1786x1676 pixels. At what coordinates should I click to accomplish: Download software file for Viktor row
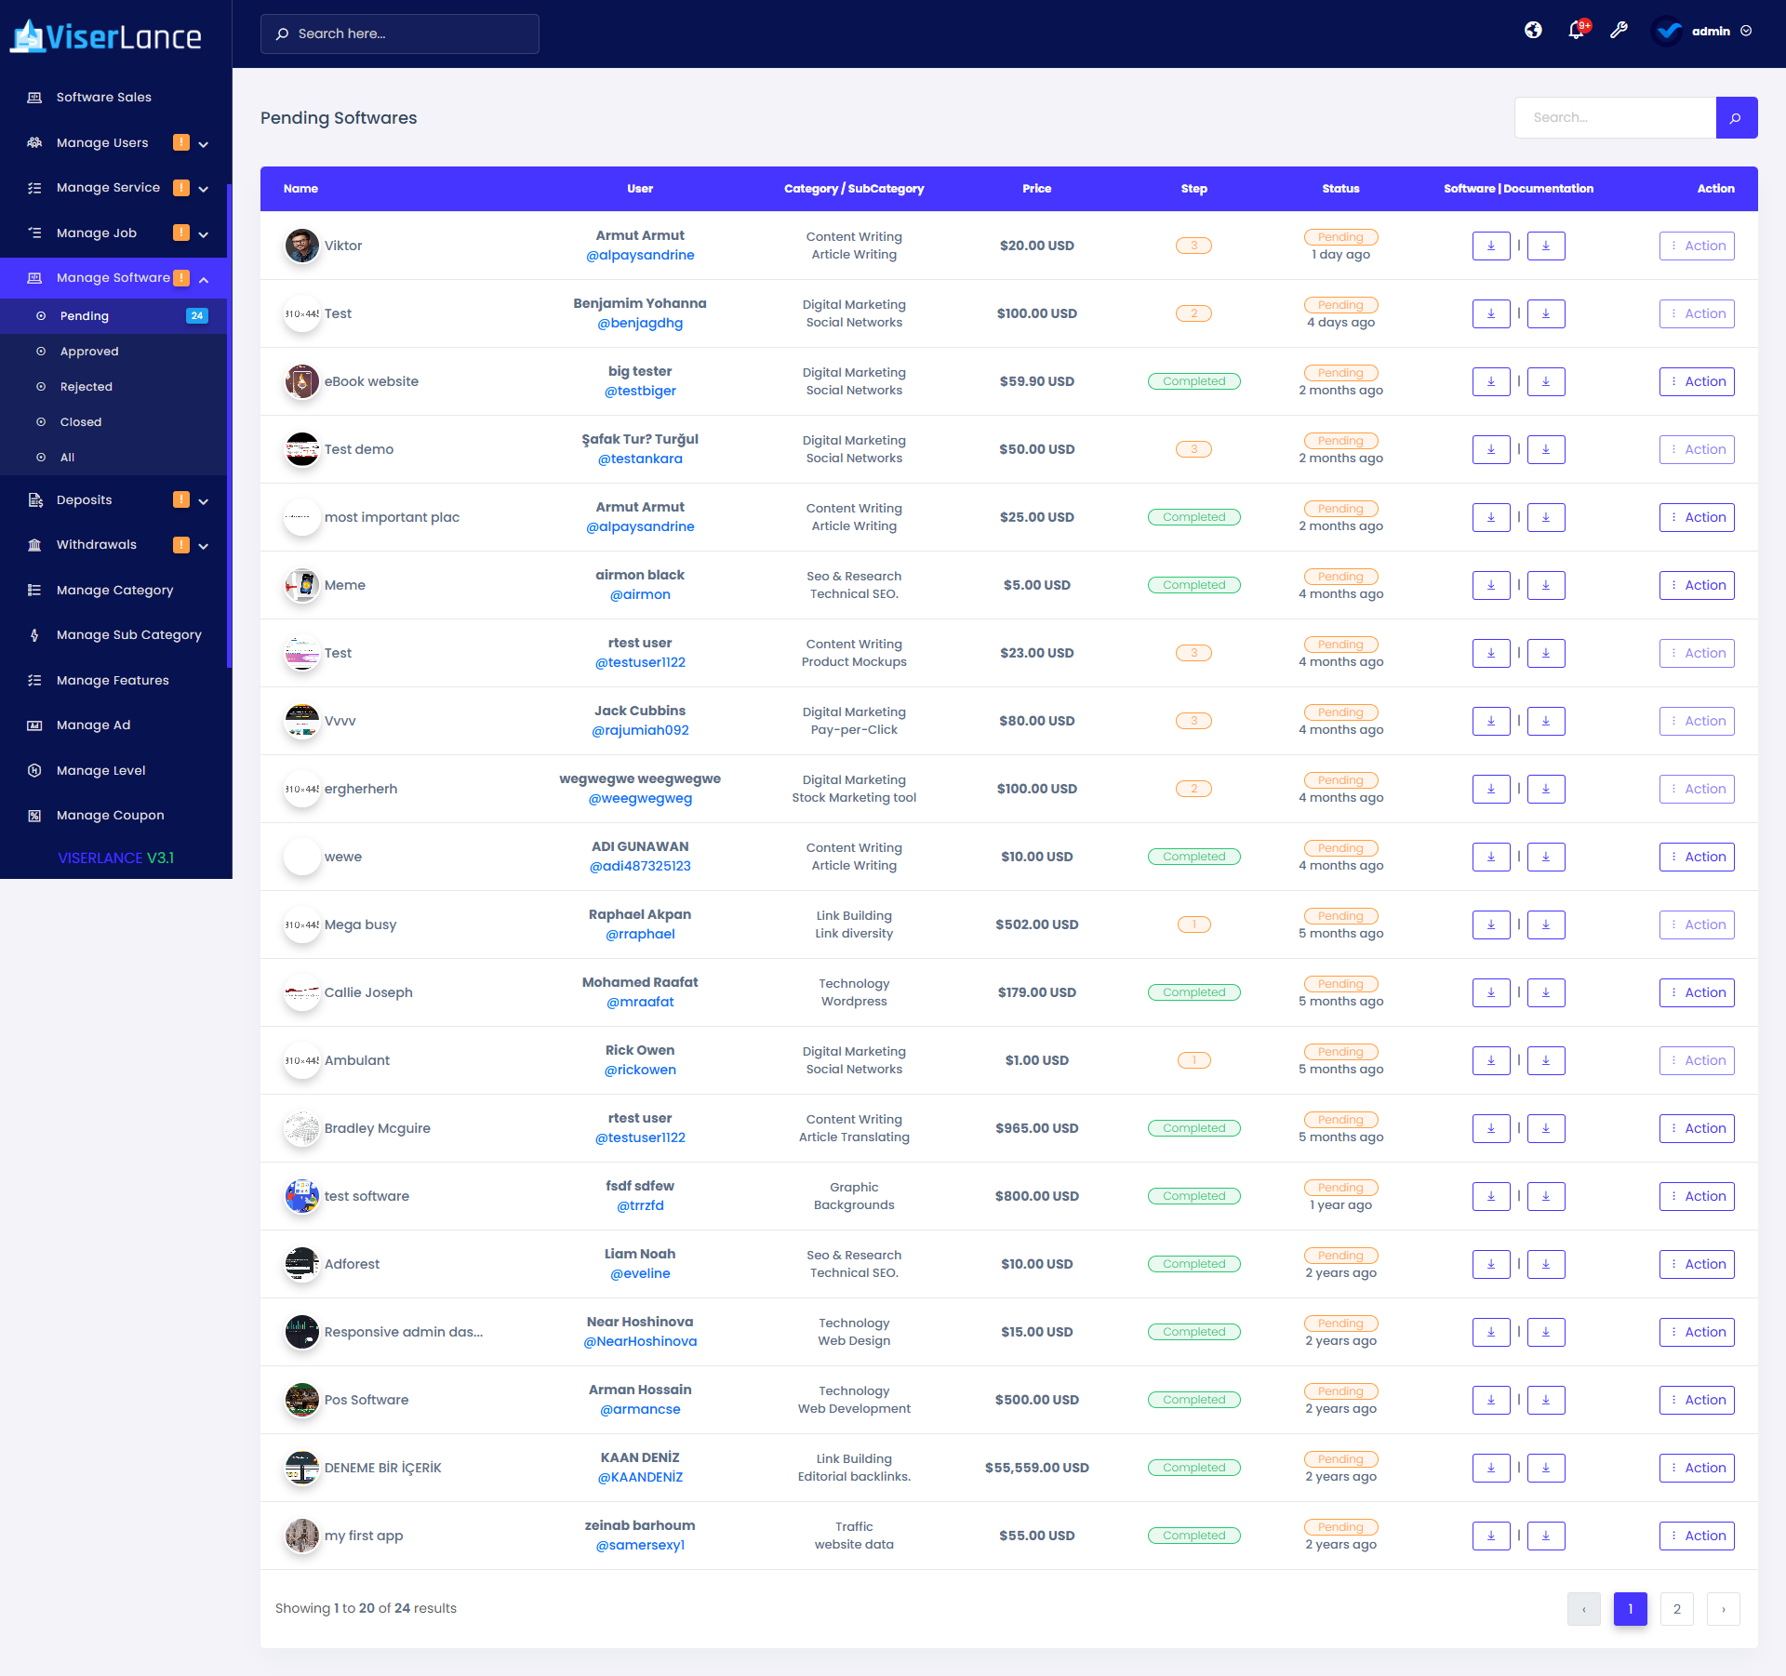click(x=1490, y=246)
